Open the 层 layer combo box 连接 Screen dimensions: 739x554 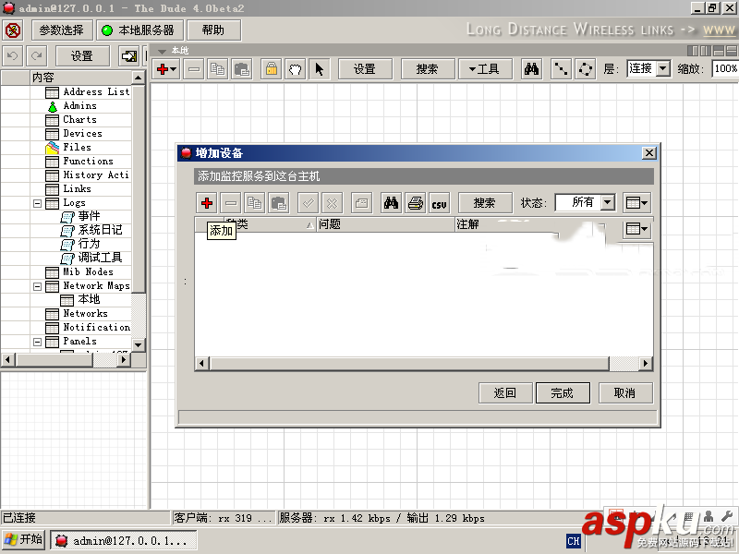tap(648, 68)
